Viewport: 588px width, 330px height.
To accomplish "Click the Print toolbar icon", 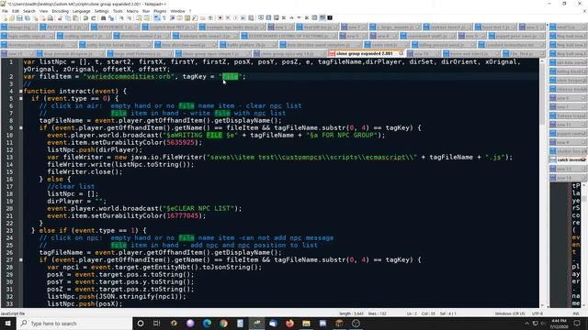I will (51, 18).
